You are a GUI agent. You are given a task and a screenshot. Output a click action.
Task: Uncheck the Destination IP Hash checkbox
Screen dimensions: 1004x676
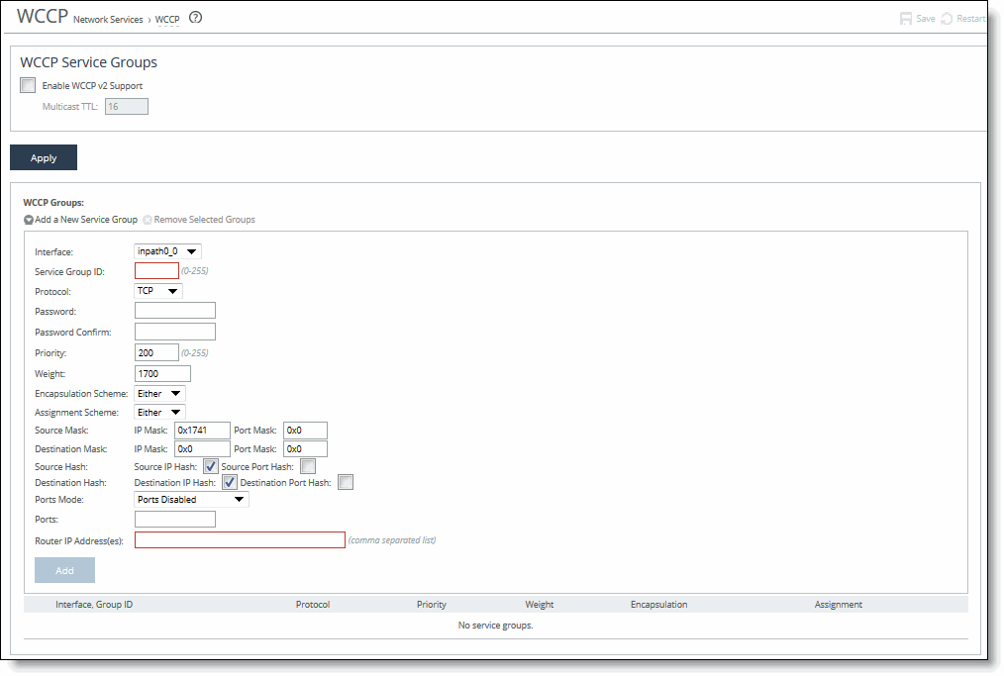pos(230,482)
